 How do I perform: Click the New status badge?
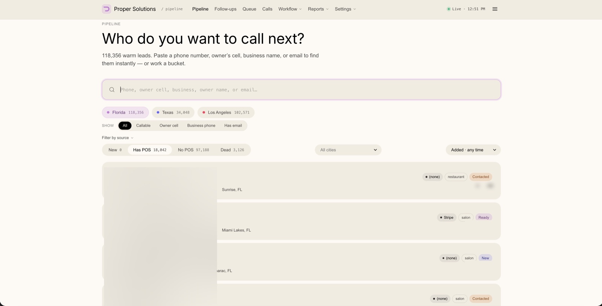(485, 258)
